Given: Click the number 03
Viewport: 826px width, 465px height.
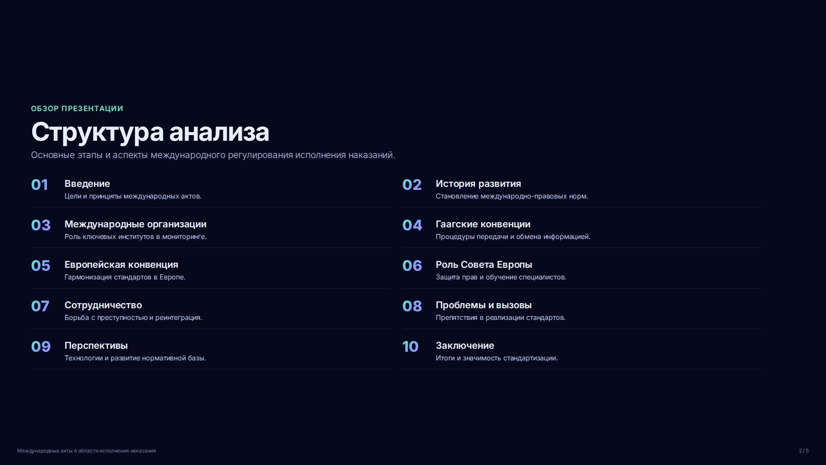Looking at the screenshot, I should click(x=41, y=225).
